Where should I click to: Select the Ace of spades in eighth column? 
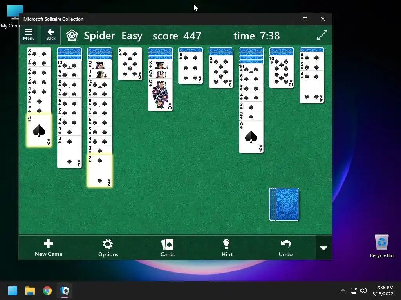(x=251, y=137)
